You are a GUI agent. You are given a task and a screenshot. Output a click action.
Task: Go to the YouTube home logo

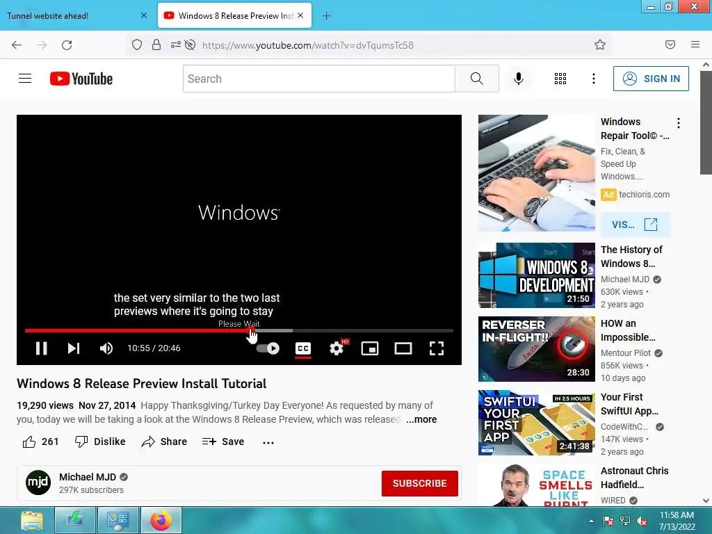click(81, 79)
